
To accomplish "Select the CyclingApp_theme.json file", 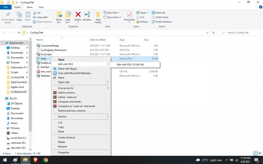I will [x=54, y=50].
